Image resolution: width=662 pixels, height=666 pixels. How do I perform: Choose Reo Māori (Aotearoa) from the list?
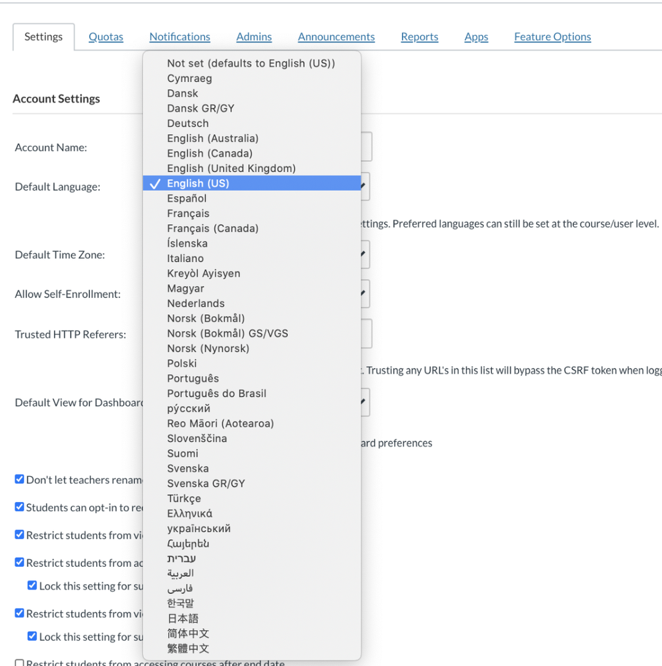(220, 423)
